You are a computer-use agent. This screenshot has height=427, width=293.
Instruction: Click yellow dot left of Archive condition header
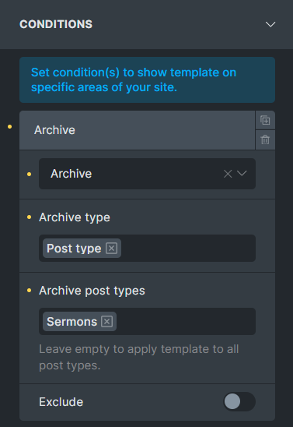10,127
